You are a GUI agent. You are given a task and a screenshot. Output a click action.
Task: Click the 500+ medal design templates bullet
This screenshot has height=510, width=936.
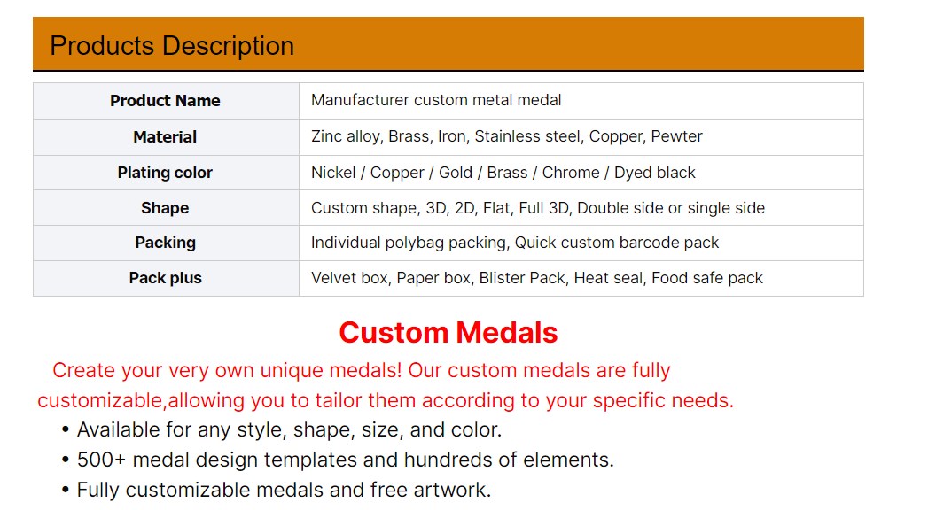point(338,460)
